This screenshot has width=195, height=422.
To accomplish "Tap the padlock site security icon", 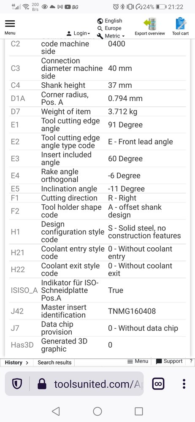I will pos(42,384).
